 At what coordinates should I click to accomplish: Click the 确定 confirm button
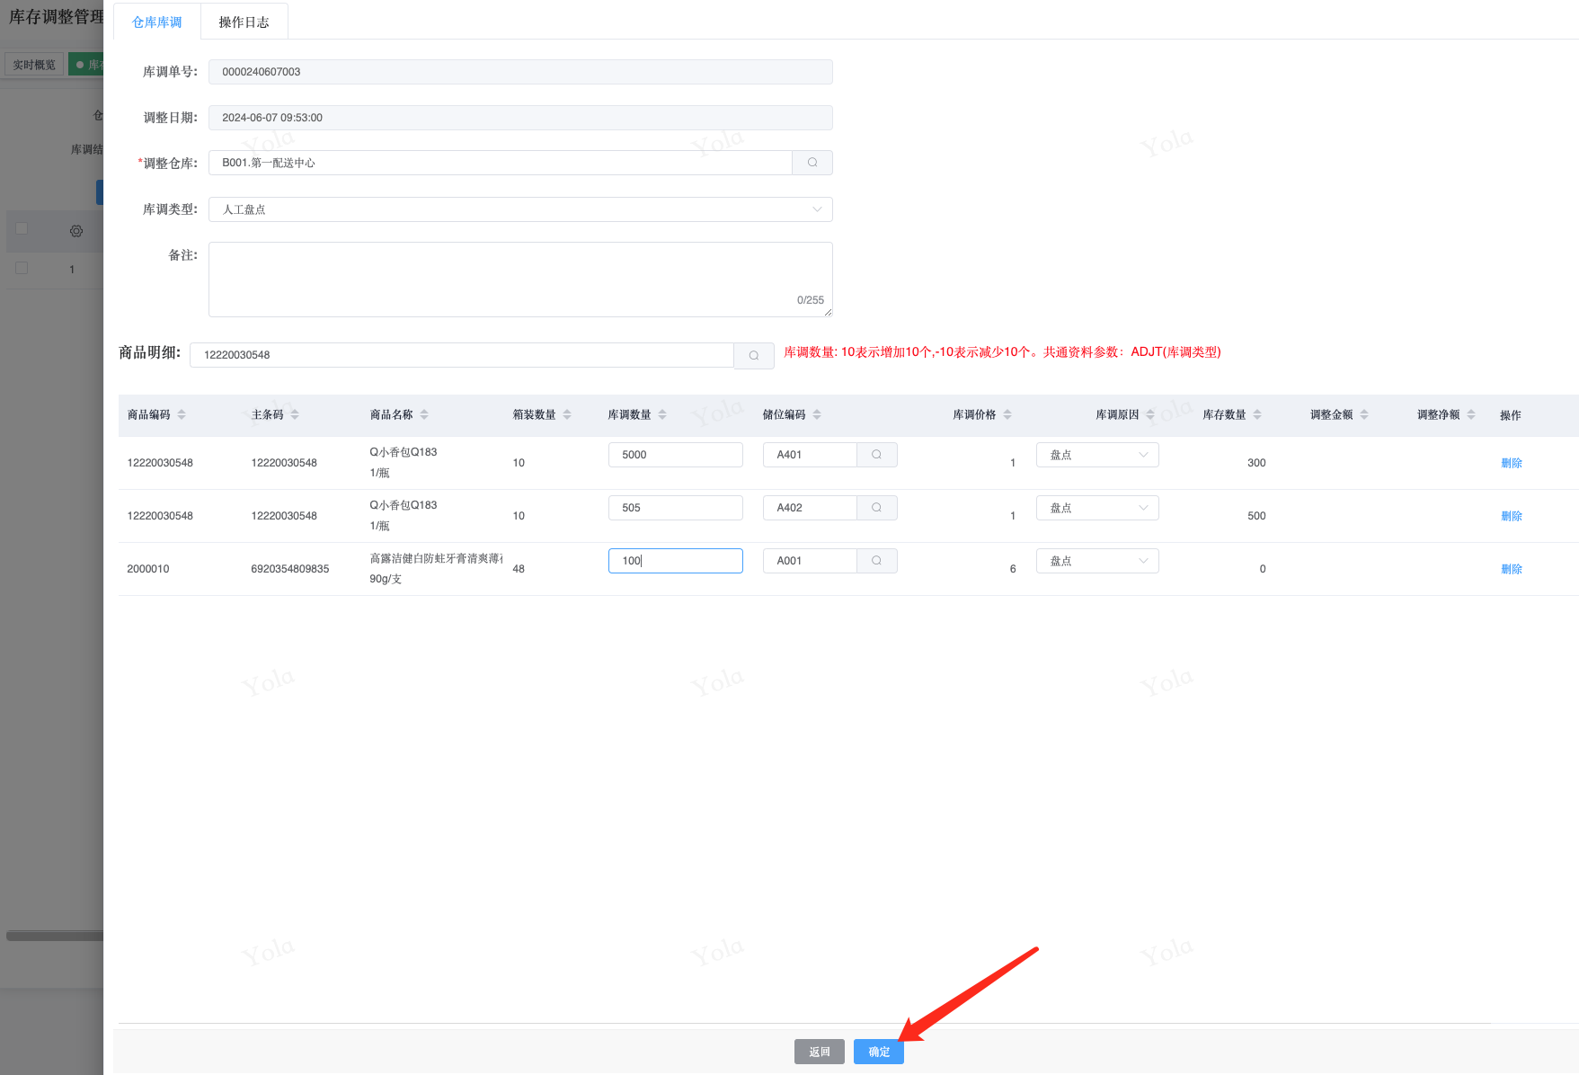pyautogui.click(x=879, y=1052)
